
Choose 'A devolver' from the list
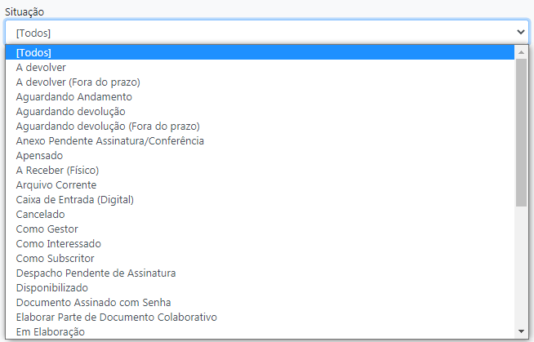41,68
